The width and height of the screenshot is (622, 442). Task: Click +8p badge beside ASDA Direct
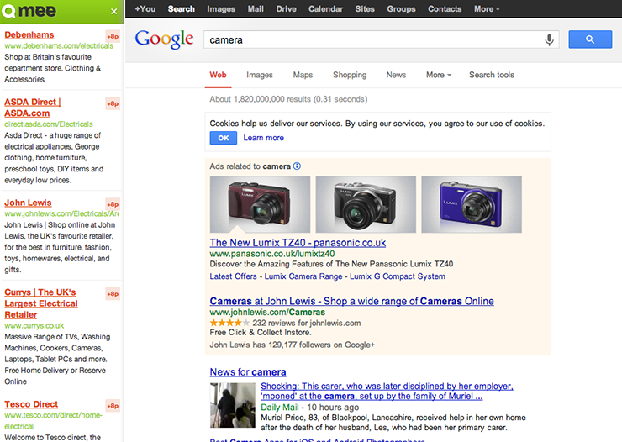tap(113, 104)
